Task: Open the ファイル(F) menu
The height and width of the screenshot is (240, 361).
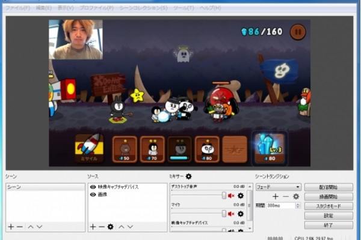Action: tap(17, 8)
